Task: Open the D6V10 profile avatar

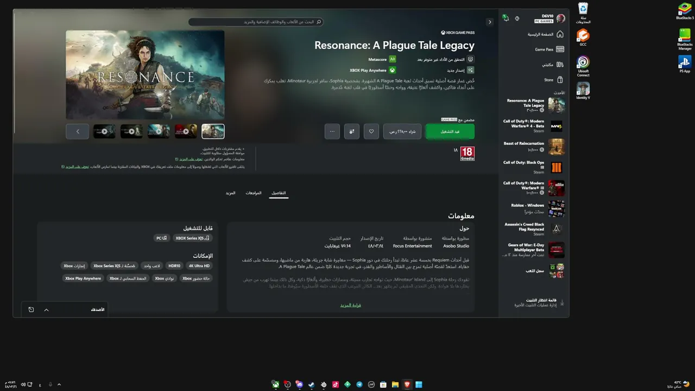Action: tap(561, 18)
